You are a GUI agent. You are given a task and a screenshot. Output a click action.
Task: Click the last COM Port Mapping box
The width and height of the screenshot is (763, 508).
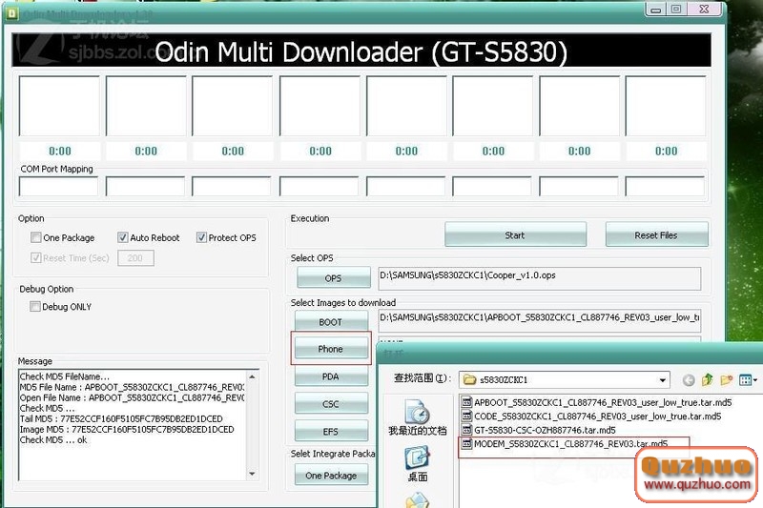[x=665, y=187]
